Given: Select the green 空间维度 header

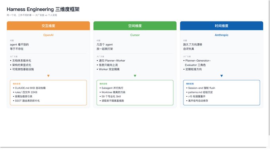Looking at the screenshot, I should click(x=135, y=26).
